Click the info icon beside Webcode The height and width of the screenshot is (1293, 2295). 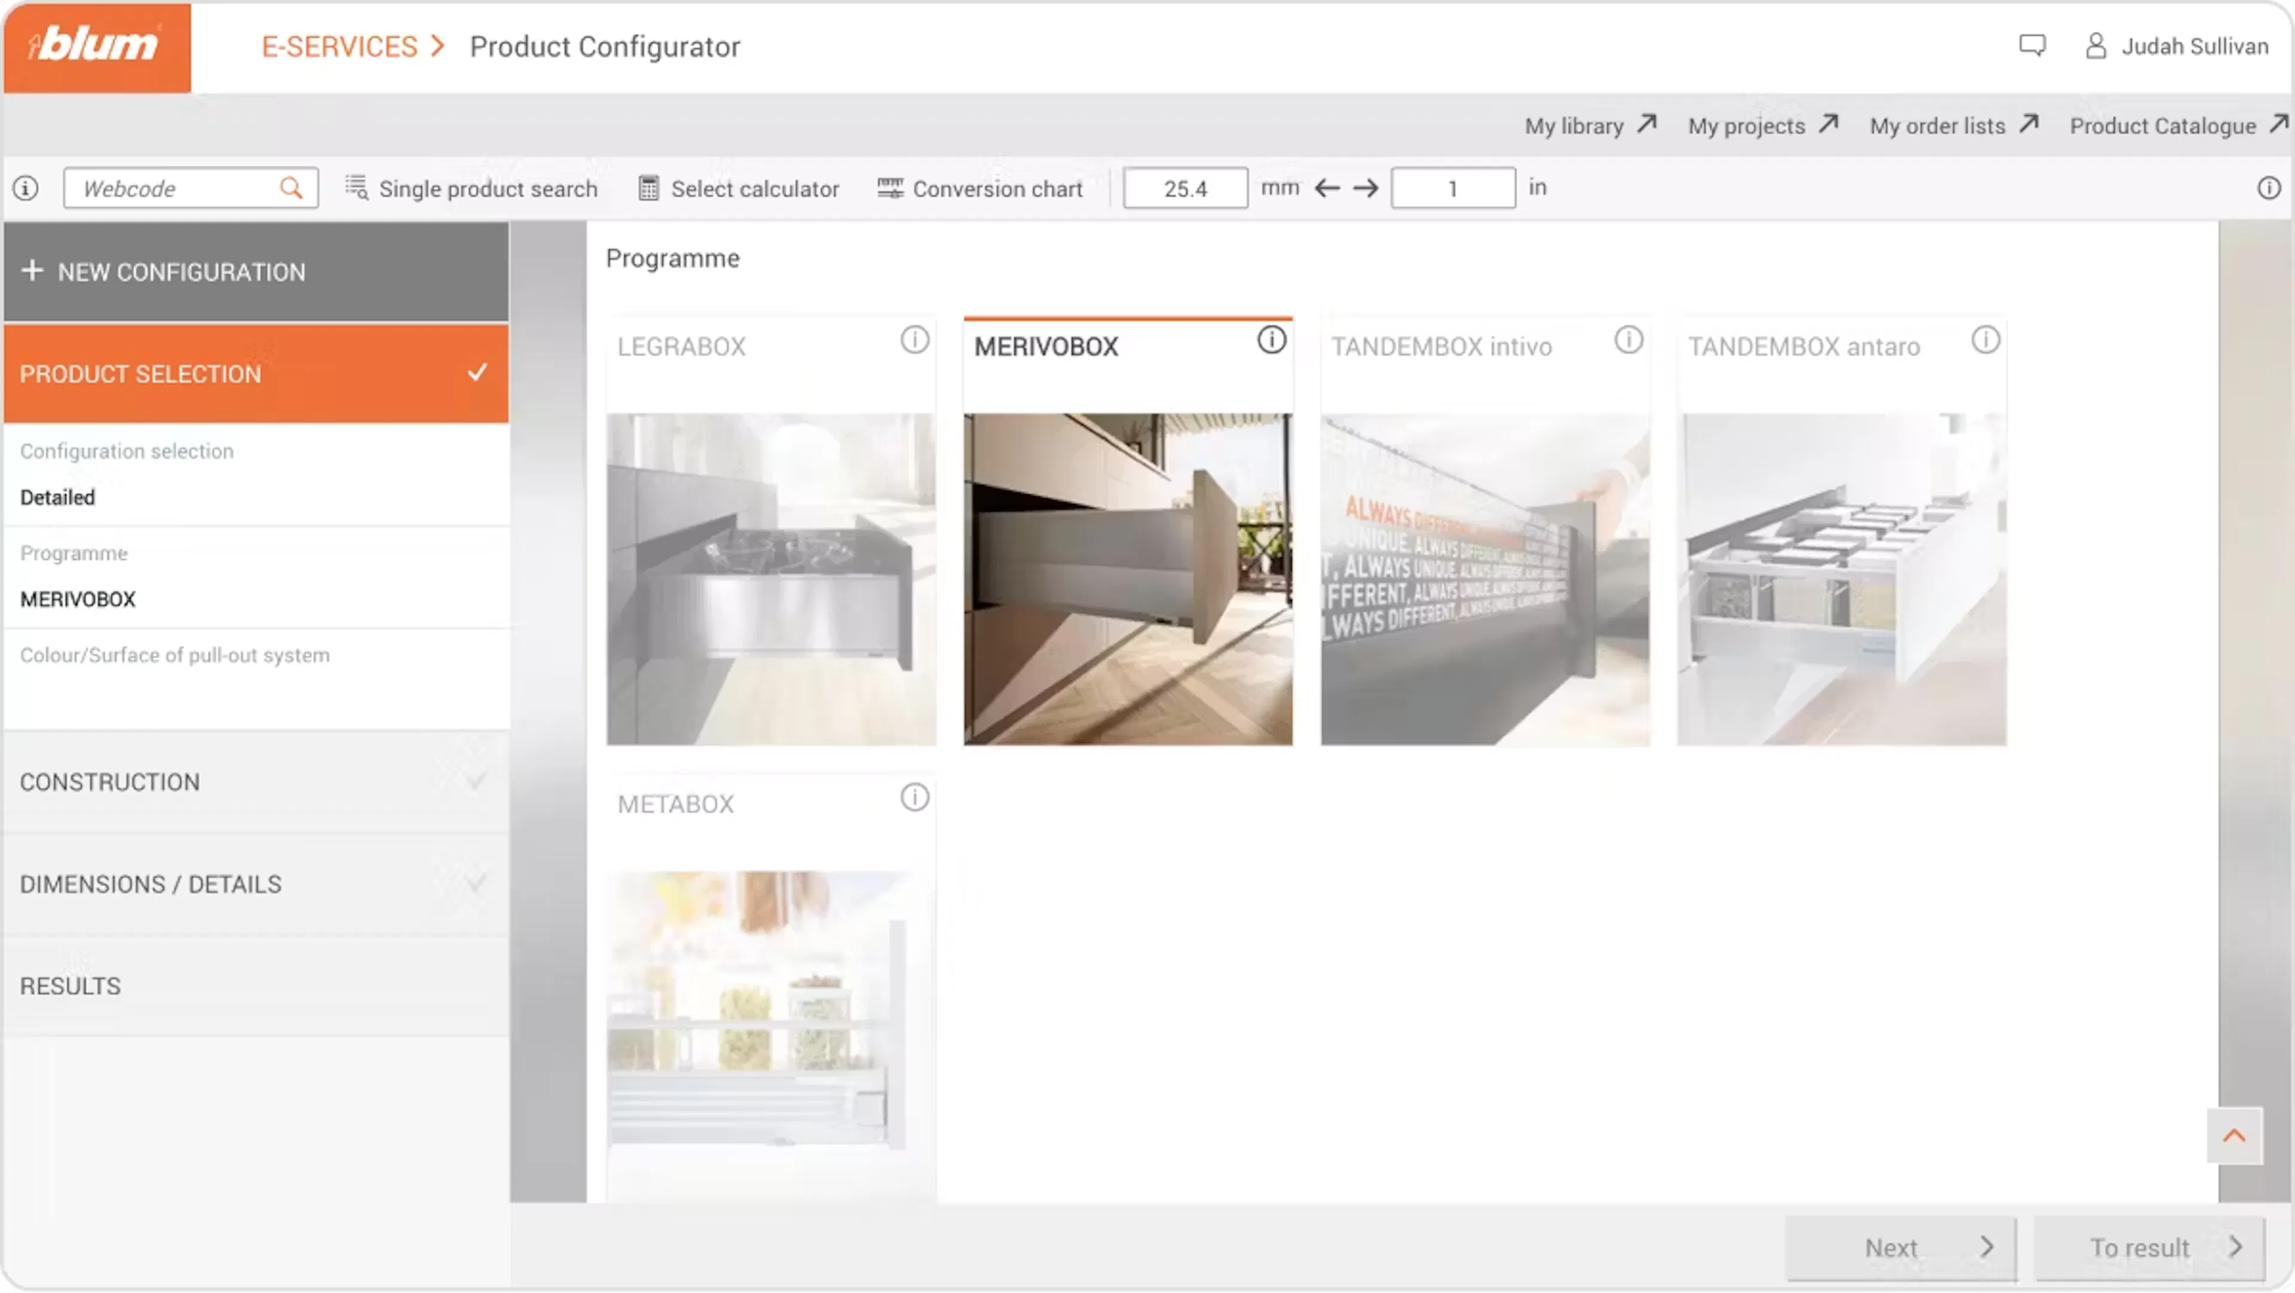tap(26, 188)
